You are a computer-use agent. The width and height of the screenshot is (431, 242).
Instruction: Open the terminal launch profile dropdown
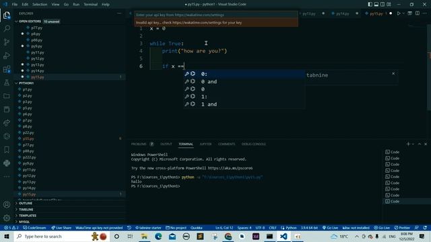coord(413,144)
